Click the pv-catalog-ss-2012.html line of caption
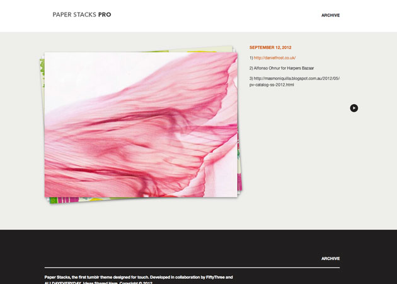Screen dimensions: 397x284 pos(272,85)
